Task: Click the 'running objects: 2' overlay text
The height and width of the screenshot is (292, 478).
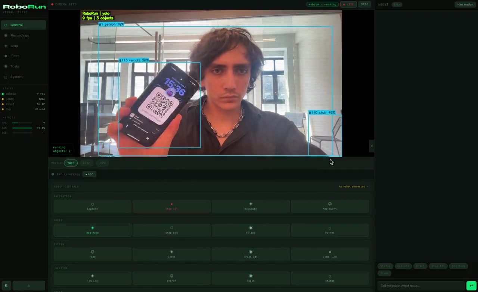Action: point(62,149)
